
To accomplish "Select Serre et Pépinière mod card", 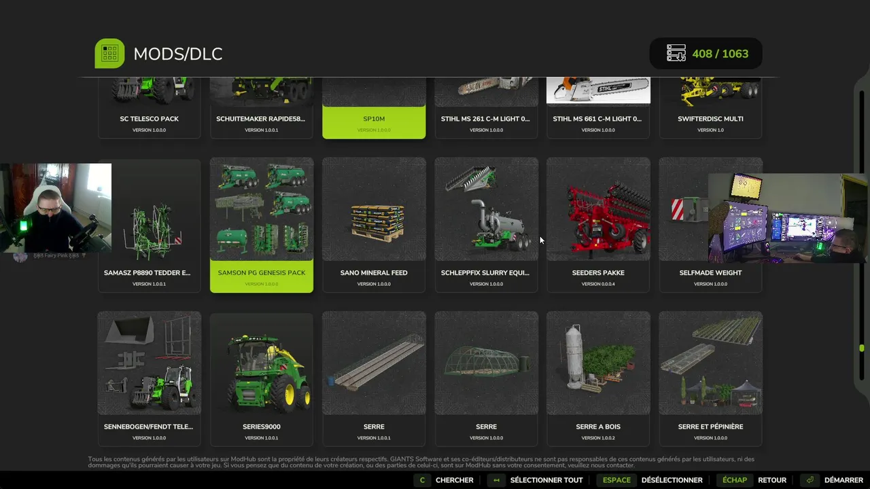I will pos(710,378).
